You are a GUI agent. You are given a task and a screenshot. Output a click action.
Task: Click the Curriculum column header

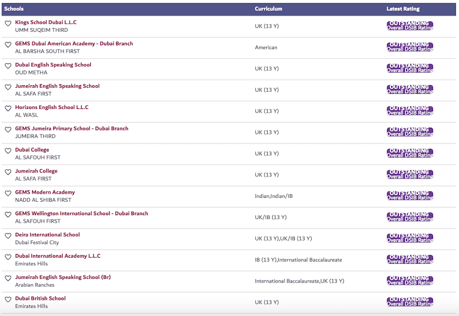pos(268,9)
